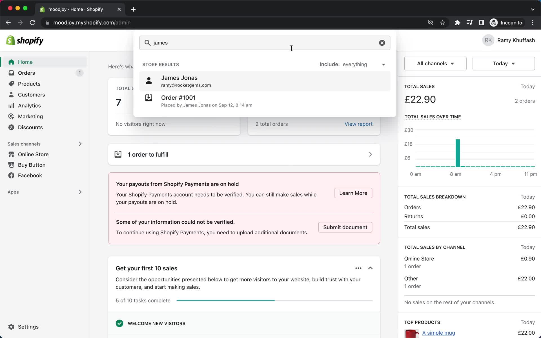This screenshot has height=338, width=541.
Task: Open Customers section in sidebar
Action: click(32, 95)
